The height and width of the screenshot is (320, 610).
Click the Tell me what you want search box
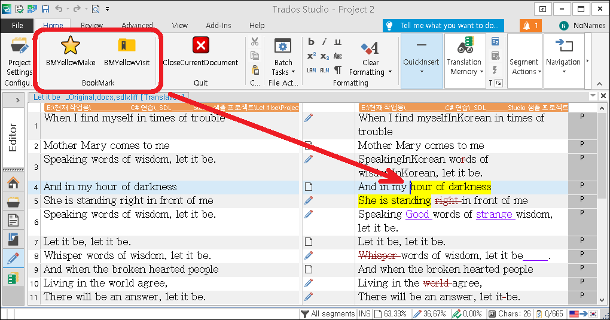444,26
